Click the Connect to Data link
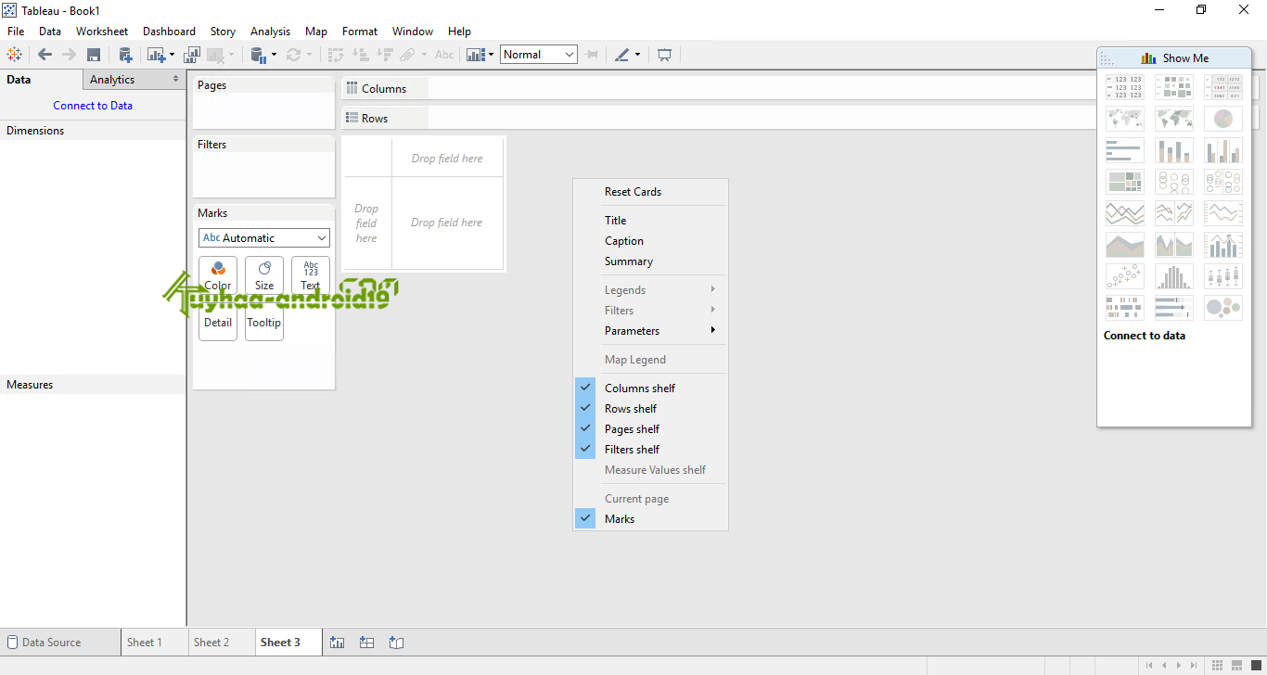1267x675 pixels. pos(93,105)
